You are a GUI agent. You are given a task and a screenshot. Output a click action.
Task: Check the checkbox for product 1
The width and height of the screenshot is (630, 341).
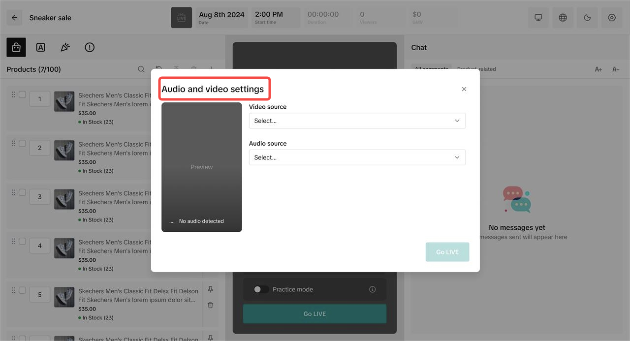point(22,94)
